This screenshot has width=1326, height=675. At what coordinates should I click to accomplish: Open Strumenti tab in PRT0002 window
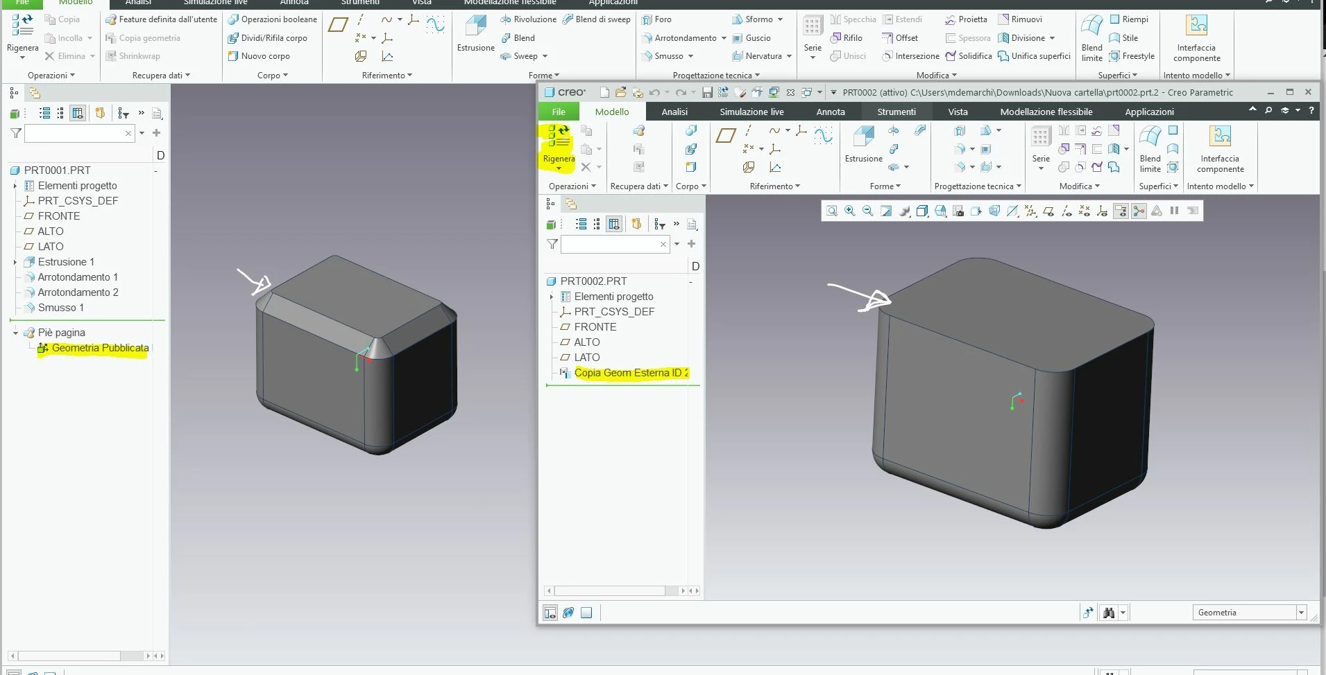tap(896, 112)
